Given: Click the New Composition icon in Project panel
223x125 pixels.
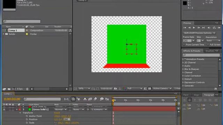Looking at the screenshot, I should pos(14,89).
